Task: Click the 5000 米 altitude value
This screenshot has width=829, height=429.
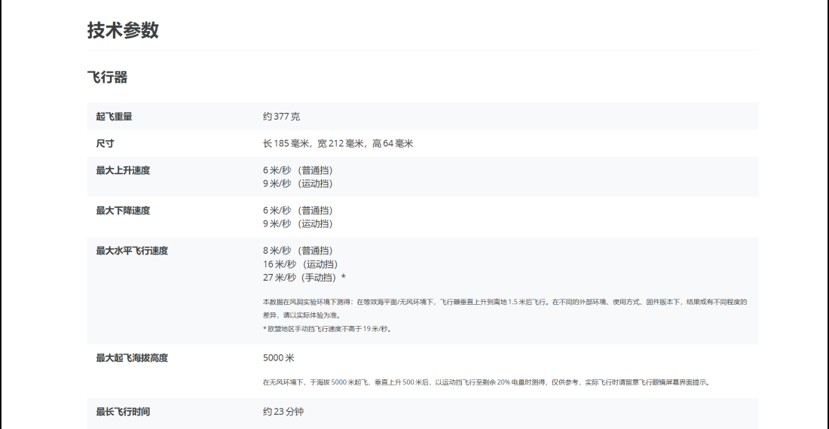Action: [279, 358]
